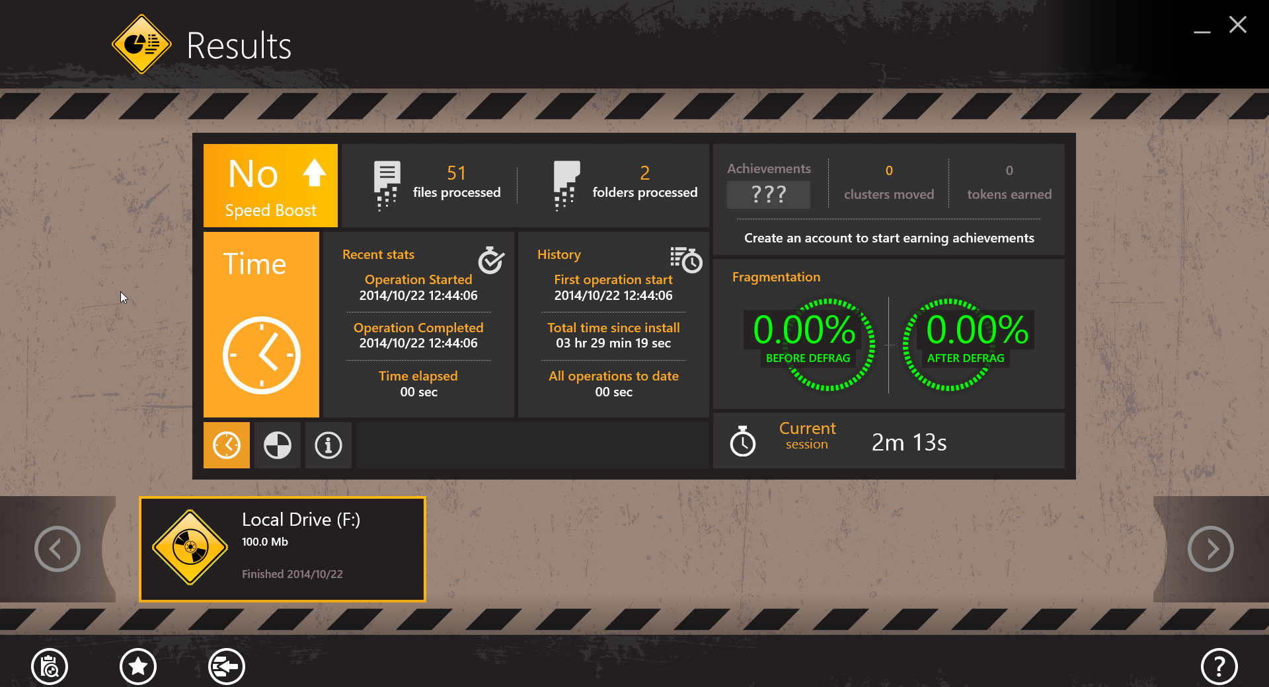Click the 'First operation start' timestamp
Viewport: 1269px width, 687px height.
tap(613, 295)
